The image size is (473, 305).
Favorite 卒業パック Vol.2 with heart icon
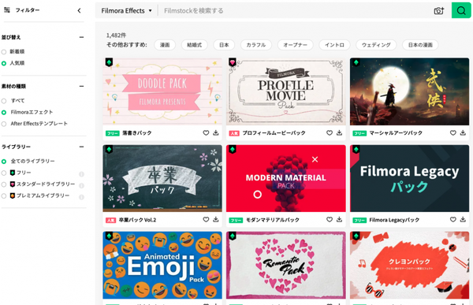[206, 220]
